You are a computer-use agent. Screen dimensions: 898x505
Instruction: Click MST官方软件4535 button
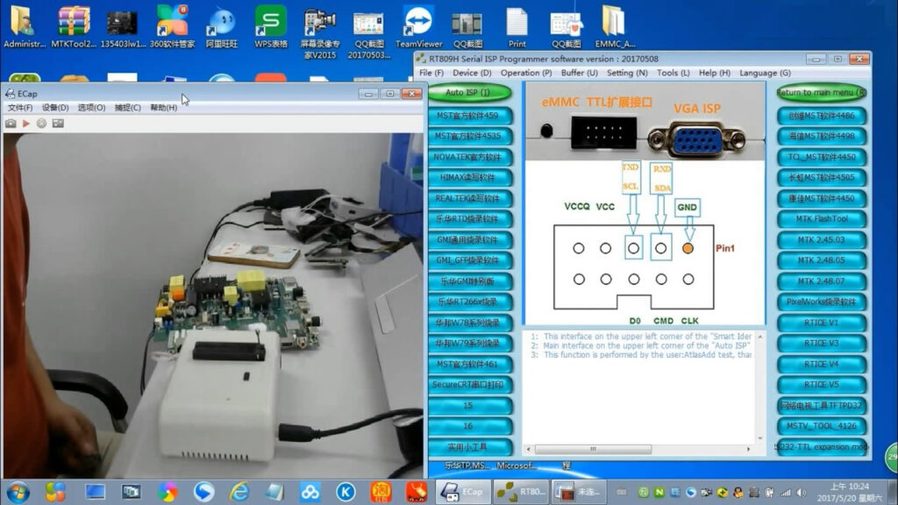[x=469, y=136]
